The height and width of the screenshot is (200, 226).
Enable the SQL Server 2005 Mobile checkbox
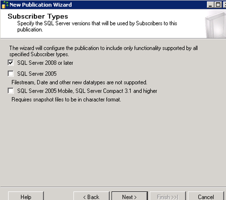tap(11, 91)
